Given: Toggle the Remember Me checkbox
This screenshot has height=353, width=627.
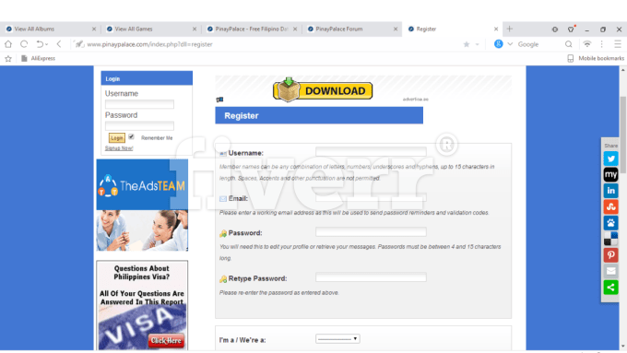Looking at the screenshot, I should (131, 136).
